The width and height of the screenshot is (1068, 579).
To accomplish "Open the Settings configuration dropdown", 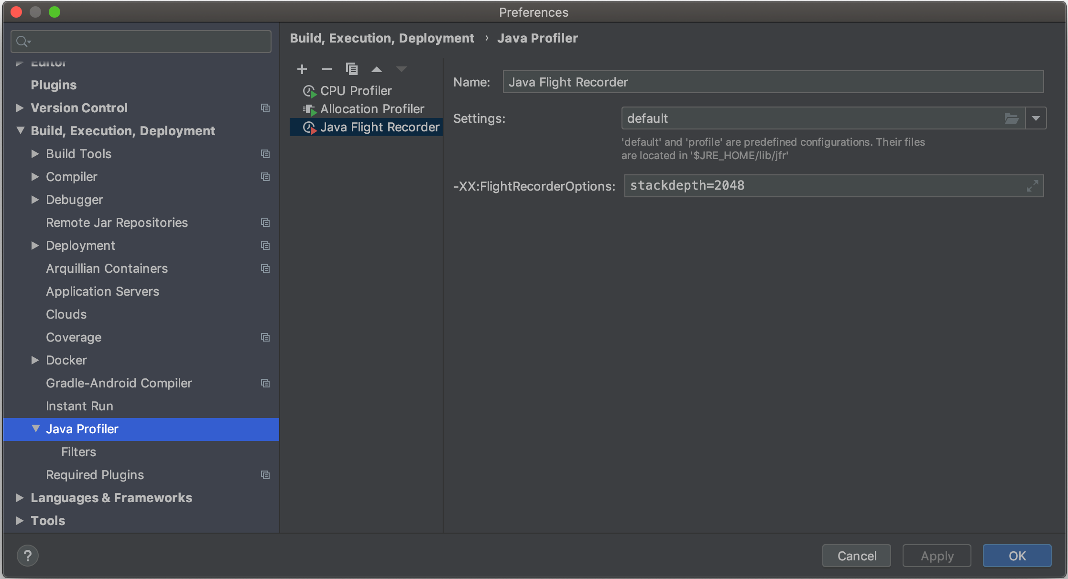I will coord(1036,118).
